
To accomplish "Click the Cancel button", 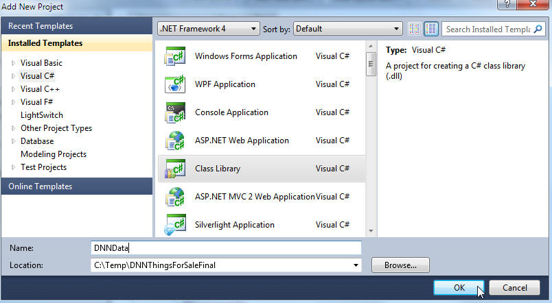I will (514, 288).
